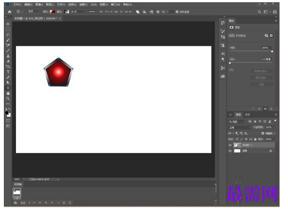Open path operations in options bar
This screenshot has width=288, height=211.
(x=138, y=12)
